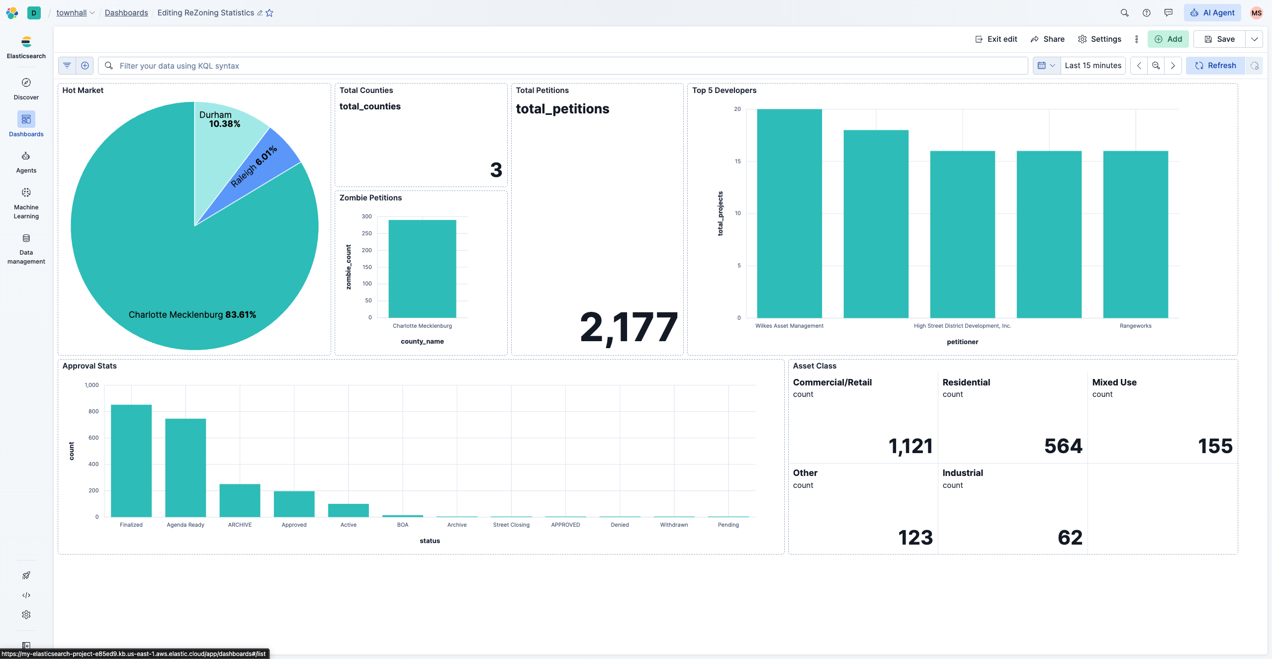Click the green Add button

(x=1168, y=39)
